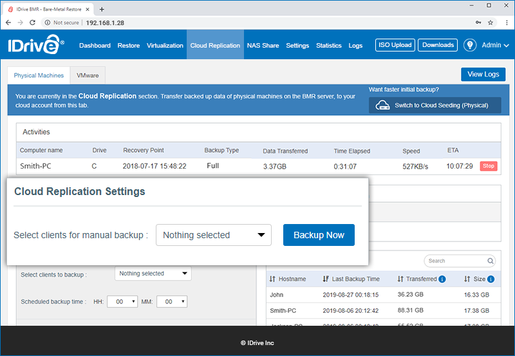Select the John hostname row

[383, 295]
